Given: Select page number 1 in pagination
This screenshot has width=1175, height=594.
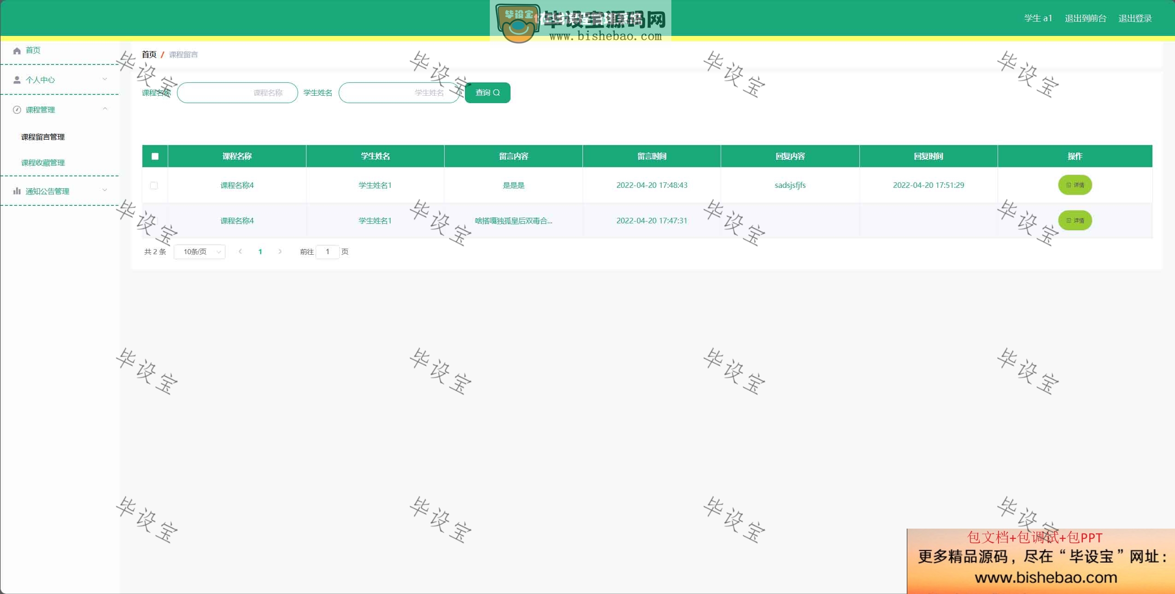Looking at the screenshot, I should point(260,252).
